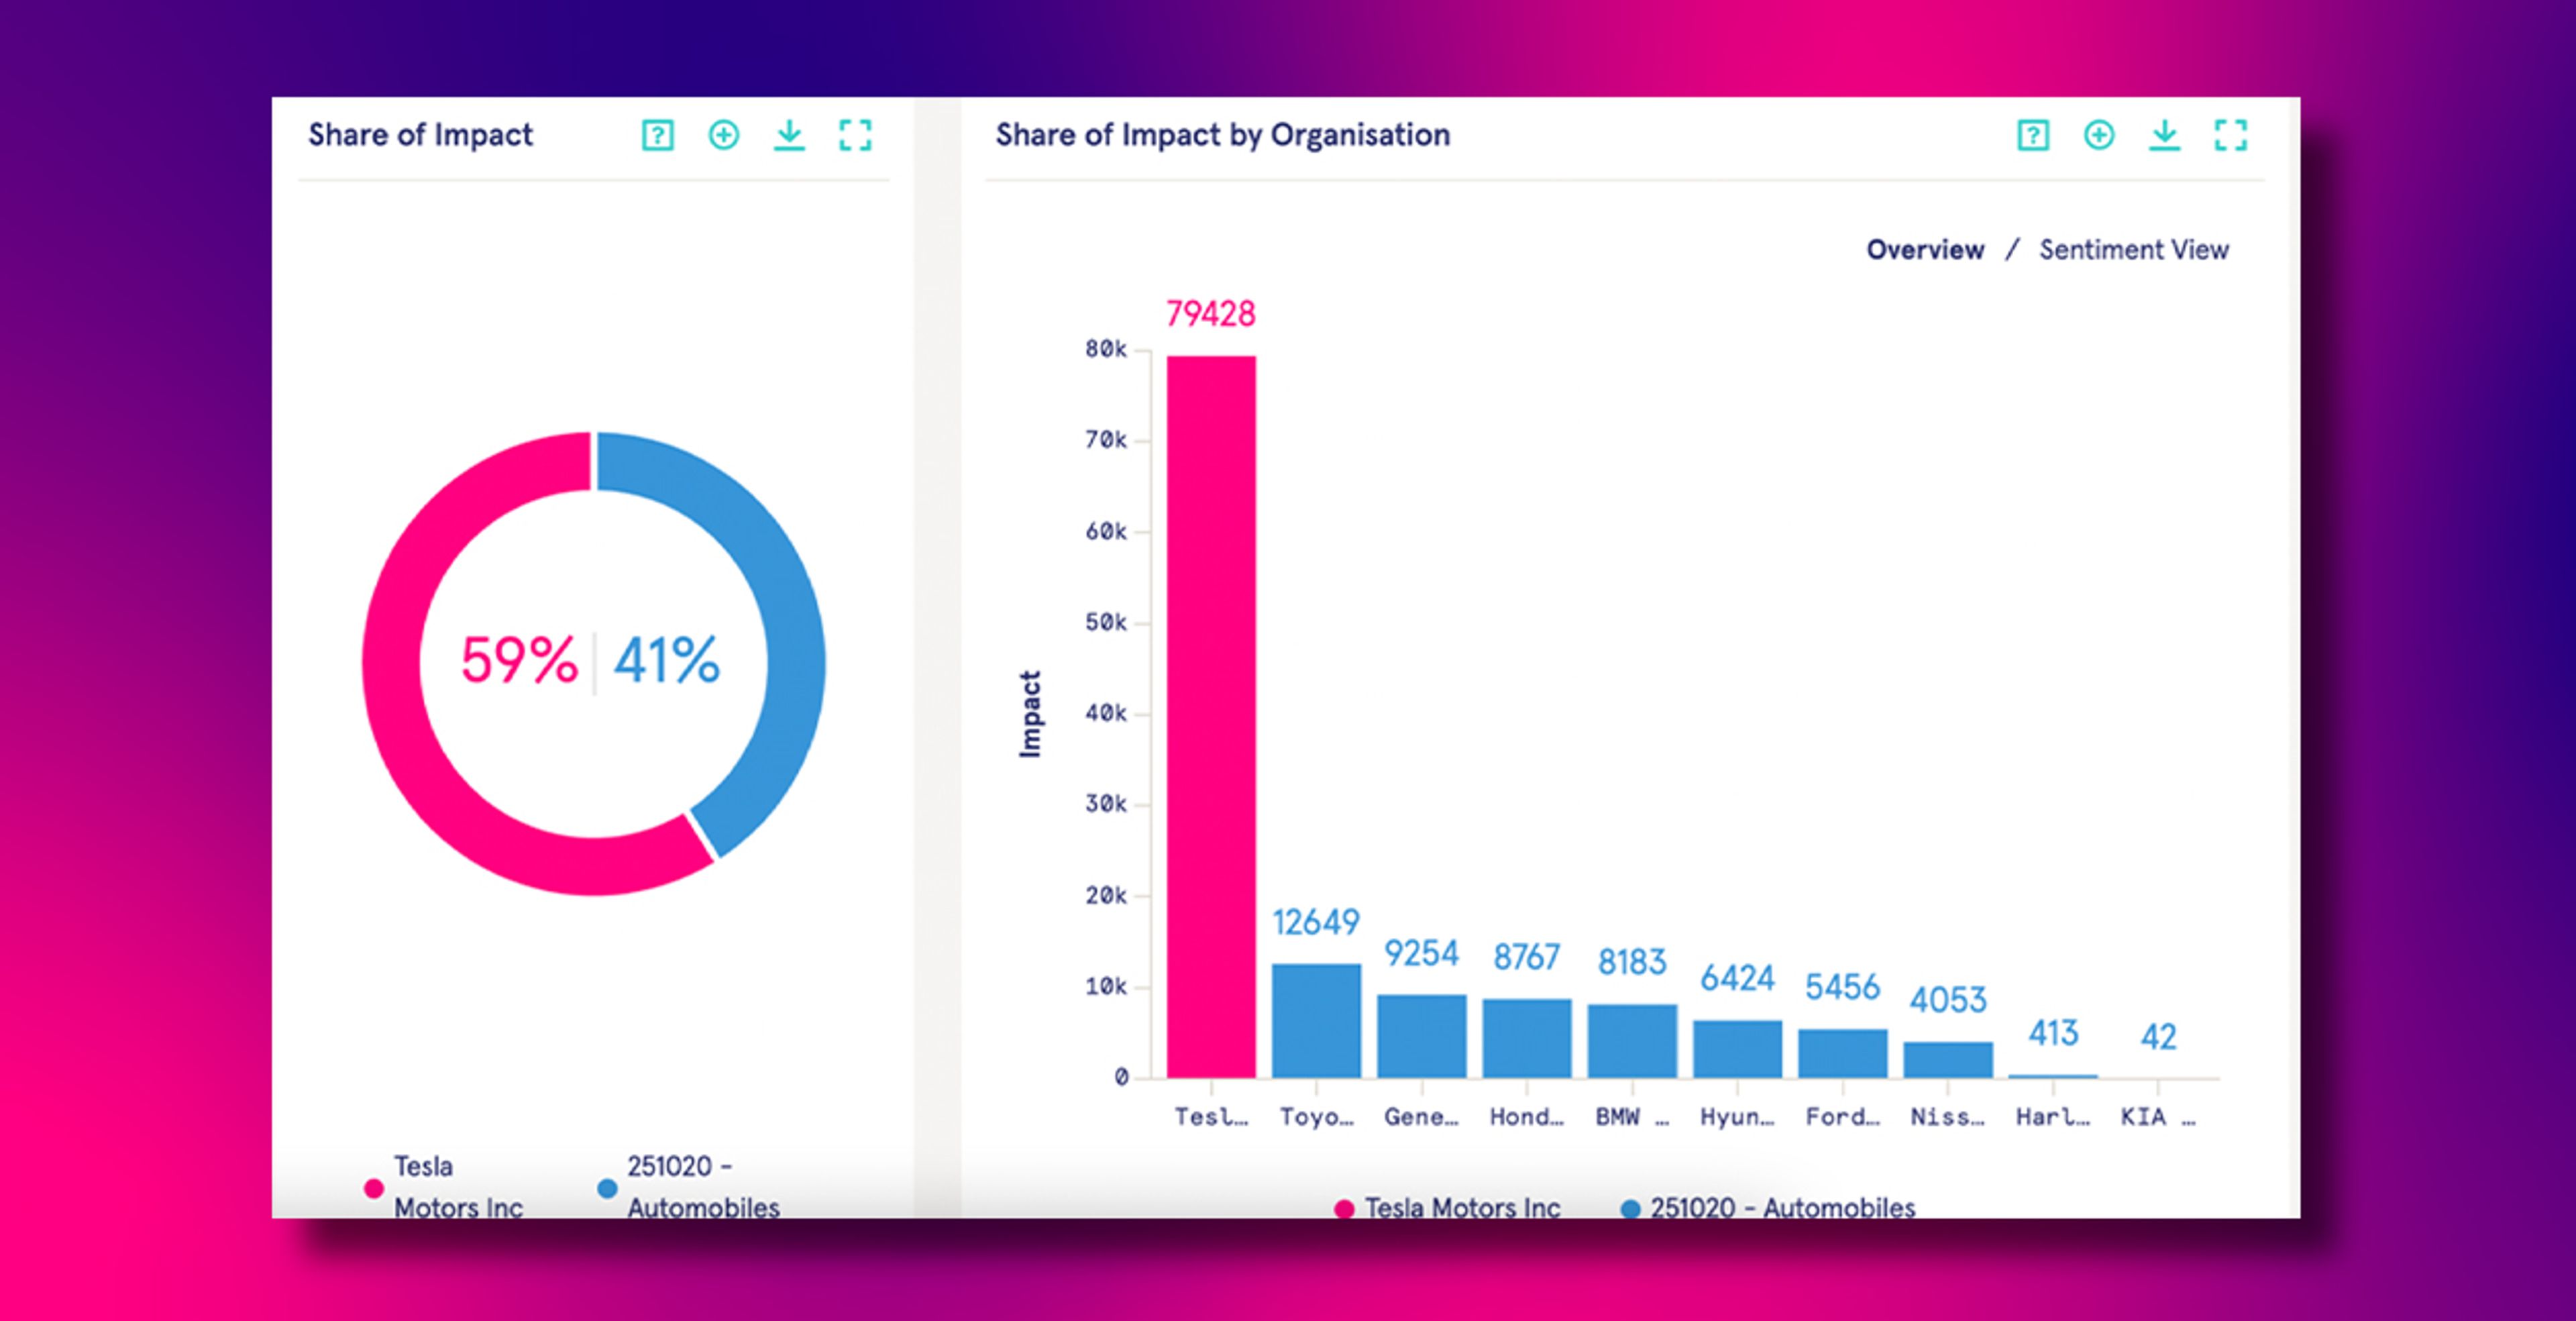Toggle 251020 - Automobiles legend under bar chart
Image resolution: width=2576 pixels, height=1321 pixels.
tap(1768, 1208)
